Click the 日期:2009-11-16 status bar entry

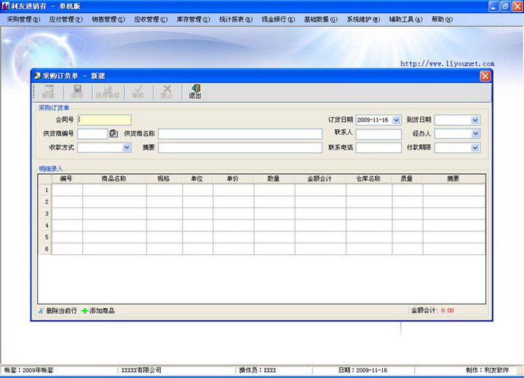(363, 370)
